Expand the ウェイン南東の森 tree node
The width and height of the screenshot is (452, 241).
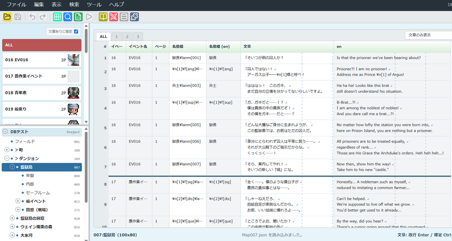coord(12,227)
